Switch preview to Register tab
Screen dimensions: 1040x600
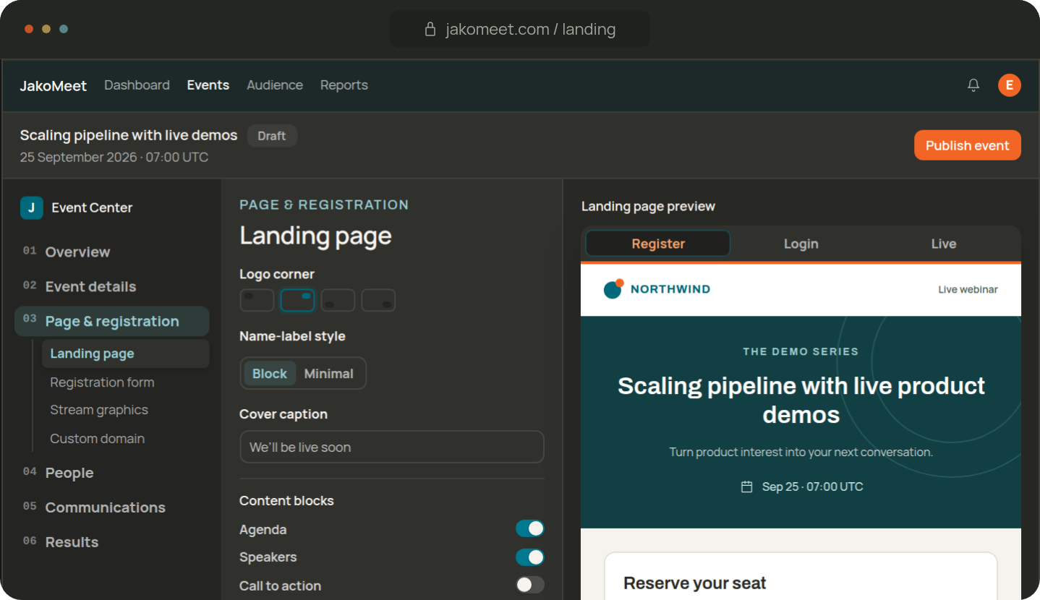tap(658, 244)
